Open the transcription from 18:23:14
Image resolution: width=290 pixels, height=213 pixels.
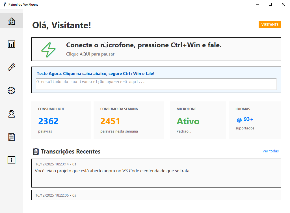point(156,173)
